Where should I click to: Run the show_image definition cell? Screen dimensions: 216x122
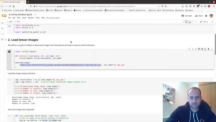[x=9, y=116]
